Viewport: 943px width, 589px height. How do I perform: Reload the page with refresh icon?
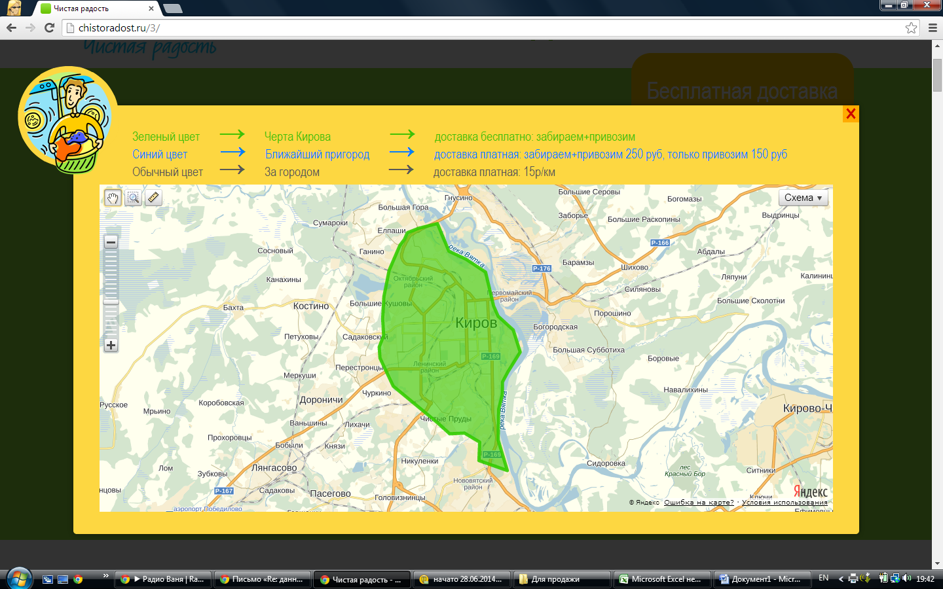coord(49,27)
